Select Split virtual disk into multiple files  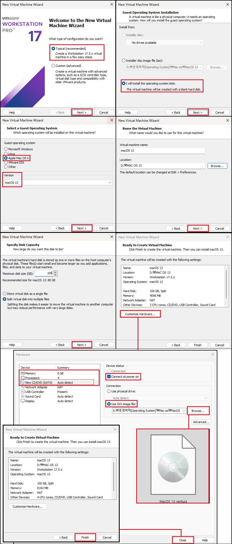pos(5,299)
